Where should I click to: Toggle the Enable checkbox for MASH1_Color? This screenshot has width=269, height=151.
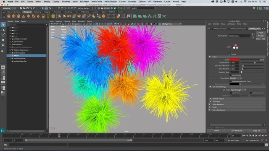230,54
